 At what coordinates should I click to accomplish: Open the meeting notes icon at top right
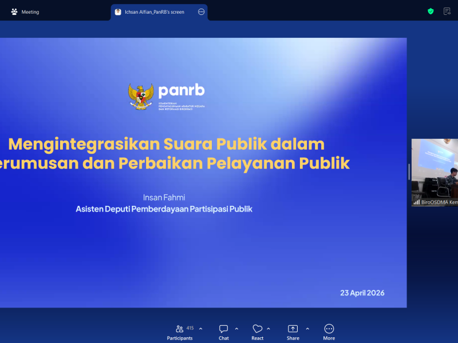pyautogui.click(x=447, y=11)
